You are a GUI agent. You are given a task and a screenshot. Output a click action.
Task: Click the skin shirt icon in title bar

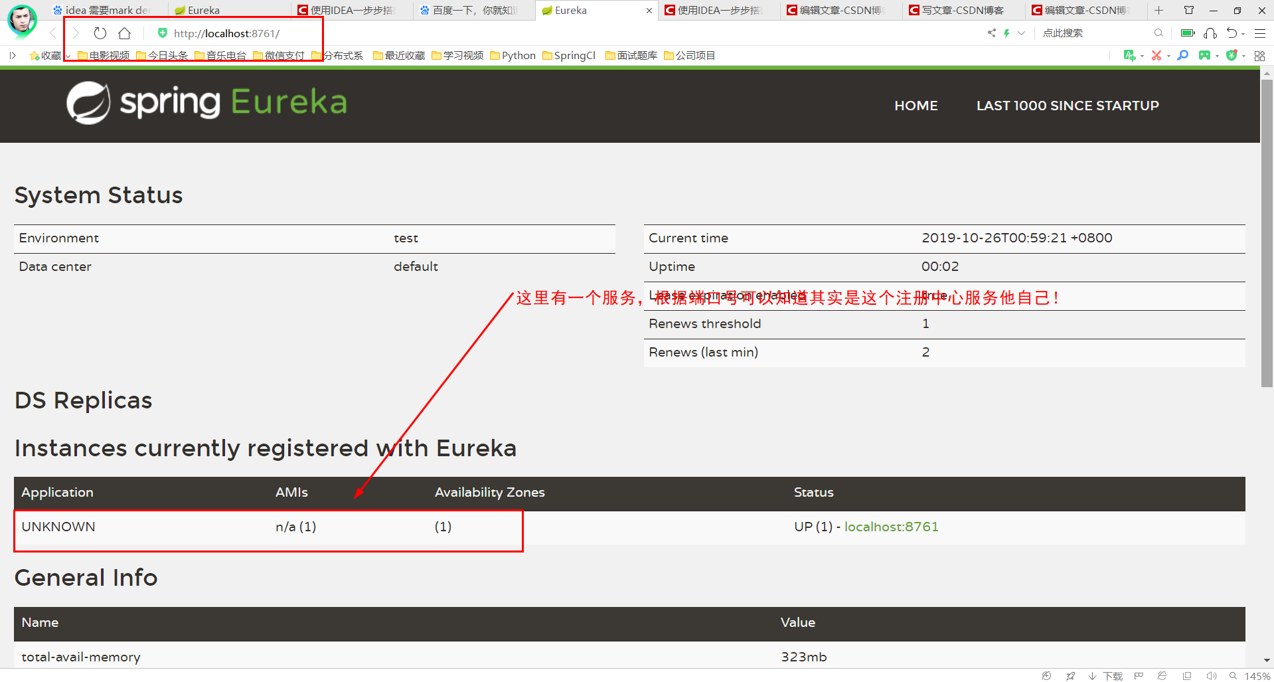click(x=1189, y=10)
